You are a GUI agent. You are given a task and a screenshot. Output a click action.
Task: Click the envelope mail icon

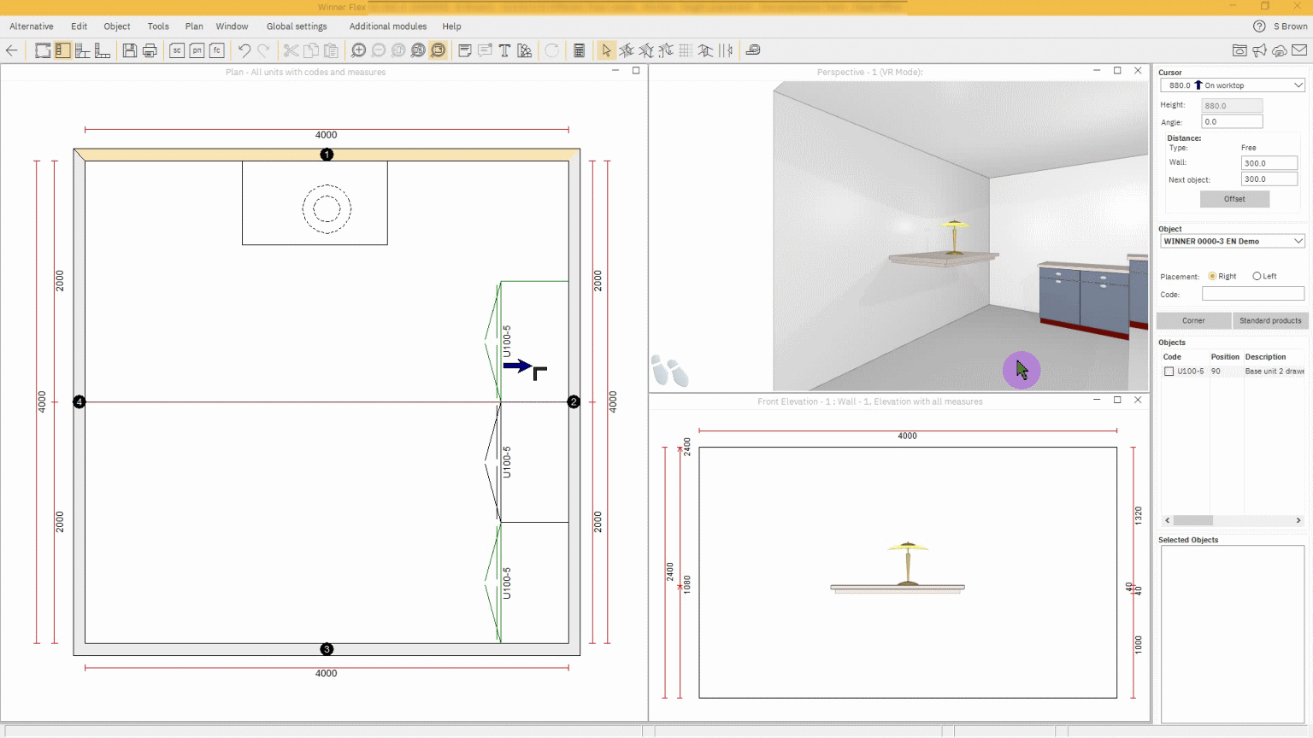coord(1299,50)
